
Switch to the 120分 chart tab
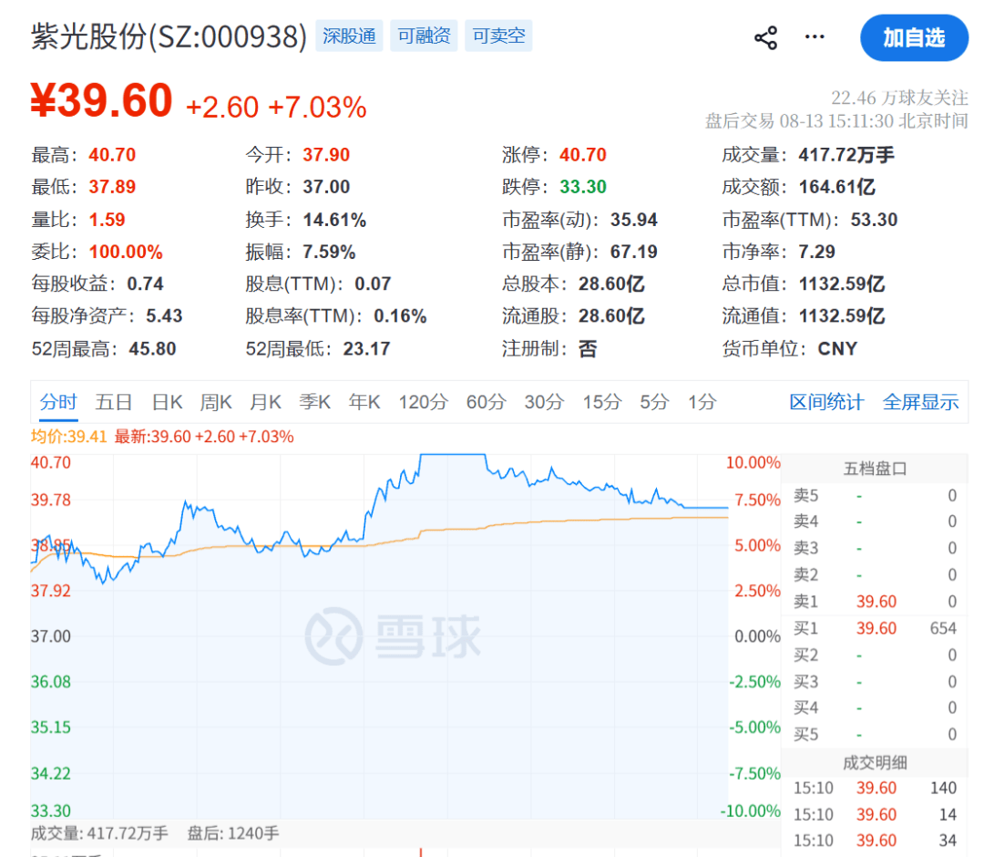[x=424, y=402]
